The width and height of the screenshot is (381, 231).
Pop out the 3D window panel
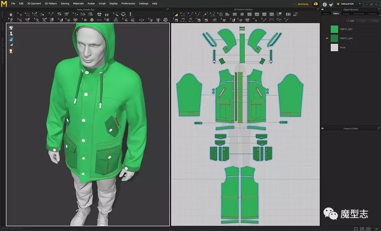coord(168,9)
